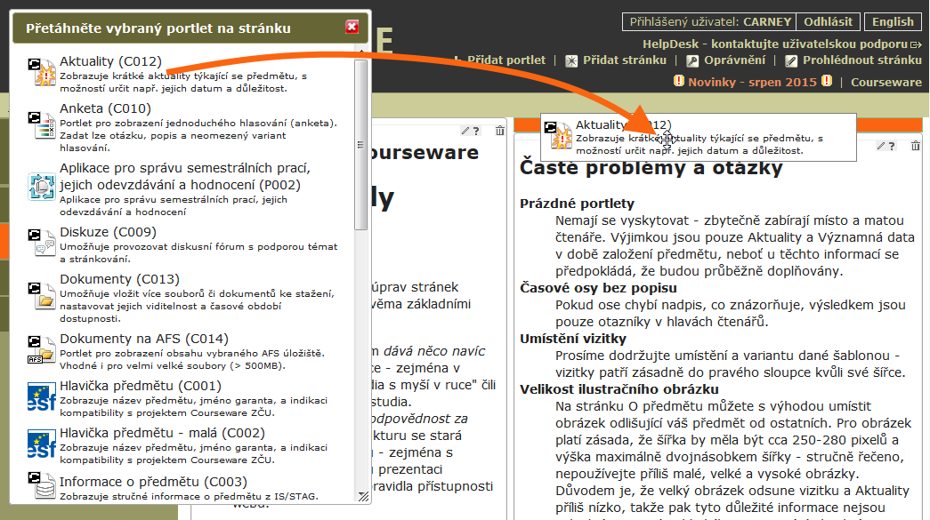
Task: Click the Velikost ilustračního obrázku heading
Action: pyautogui.click(x=619, y=389)
